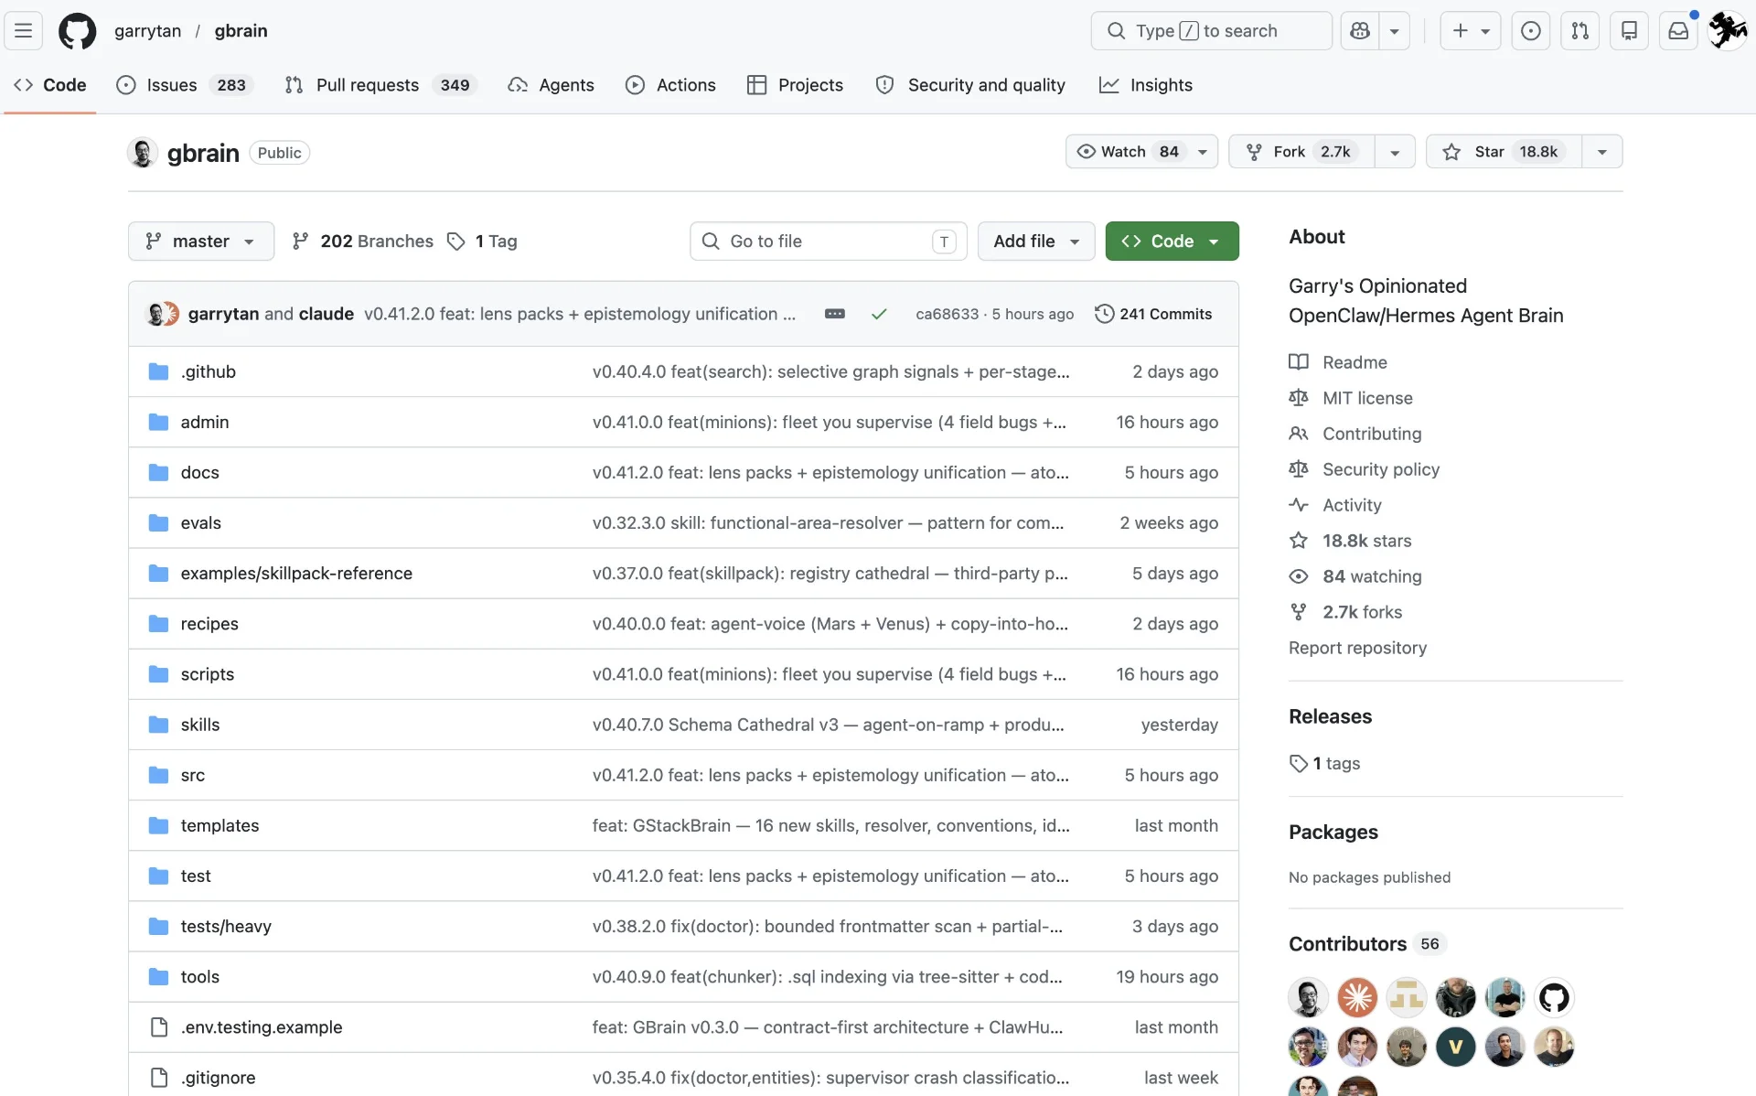Switch to the Issues tab
Image resolution: width=1756 pixels, height=1096 pixels.
tap(185, 85)
